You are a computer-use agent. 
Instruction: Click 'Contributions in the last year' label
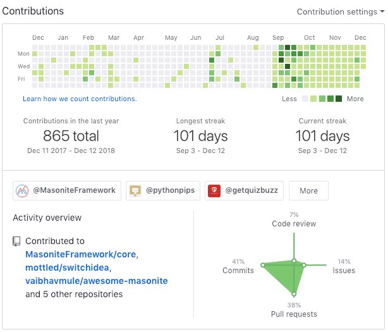click(71, 121)
